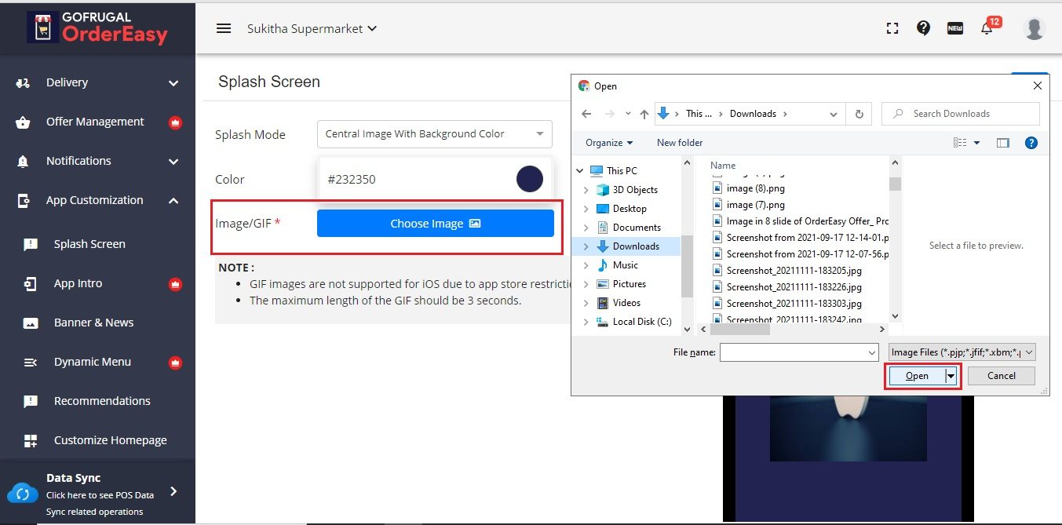This screenshot has width=1062, height=525.
Task: Click the Data Sync cloud icon
Action: (23, 494)
